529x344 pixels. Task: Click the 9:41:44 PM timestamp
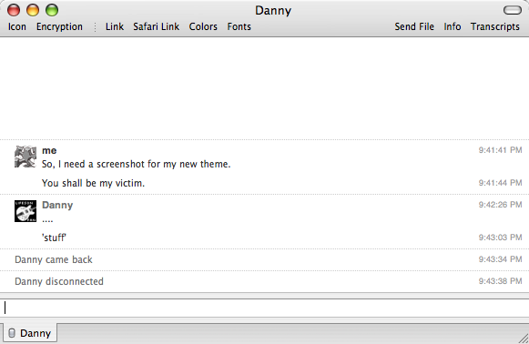(501, 183)
